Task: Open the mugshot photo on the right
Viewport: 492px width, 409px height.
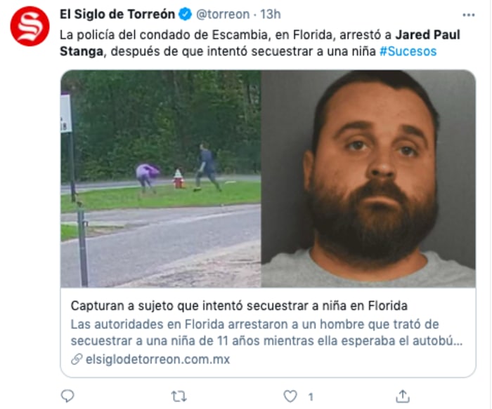Action: tap(368, 178)
